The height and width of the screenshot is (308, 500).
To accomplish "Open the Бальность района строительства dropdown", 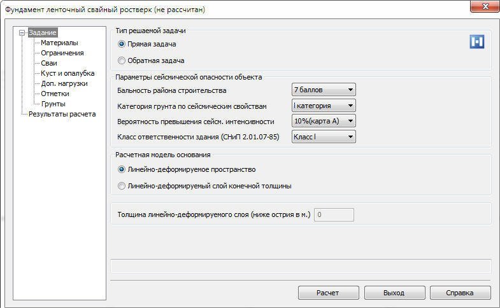I will tap(324, 90).
